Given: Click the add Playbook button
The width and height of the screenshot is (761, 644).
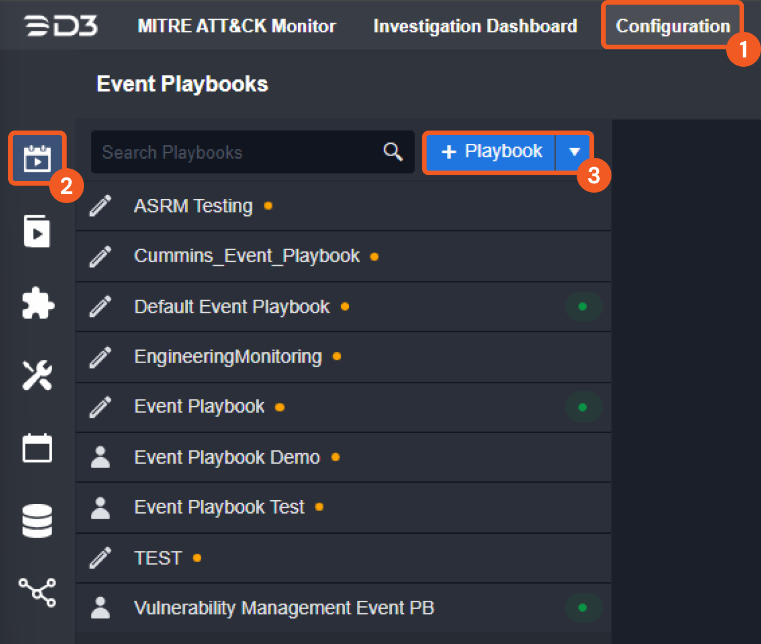Looking at the screenshot, I should pos(491,152).
